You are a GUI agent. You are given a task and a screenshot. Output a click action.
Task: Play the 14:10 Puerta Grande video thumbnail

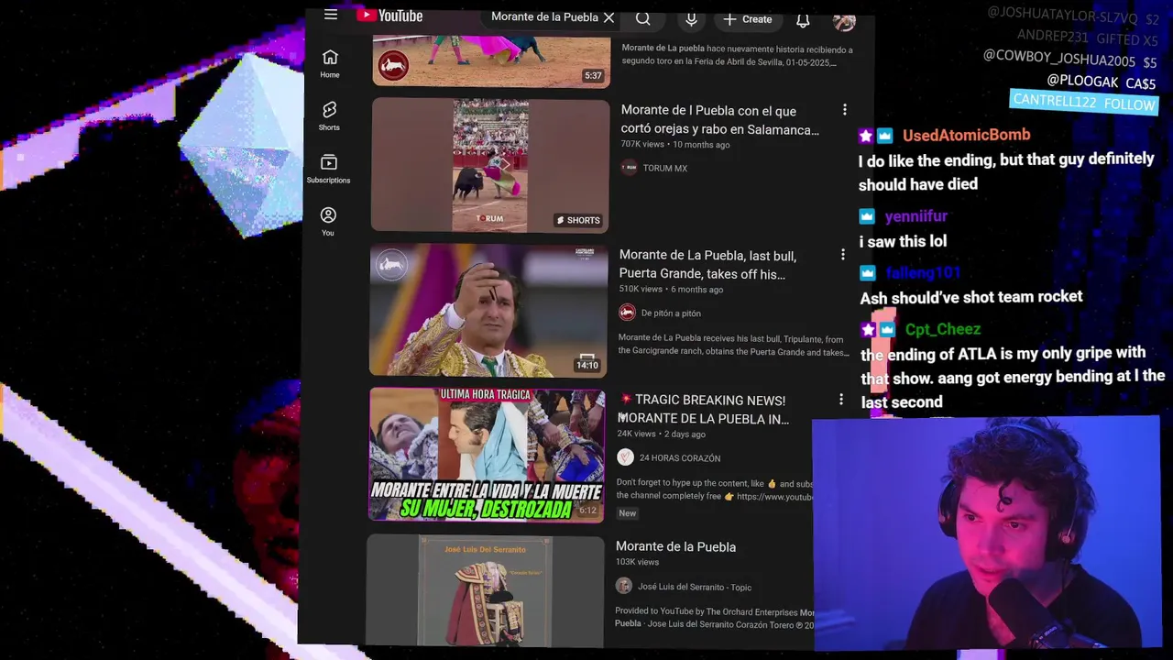pyautogui.click(x=488, y=310)
